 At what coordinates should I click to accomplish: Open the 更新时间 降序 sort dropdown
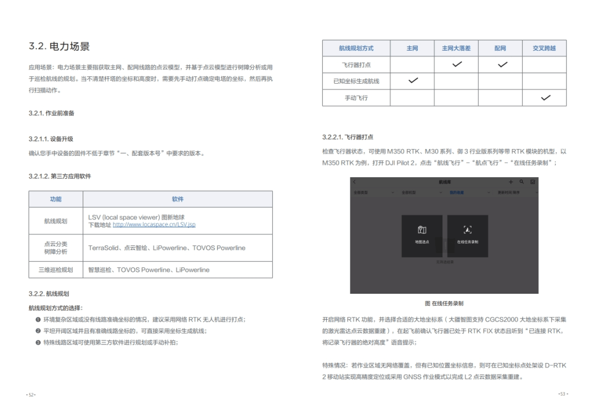point(517,193)
